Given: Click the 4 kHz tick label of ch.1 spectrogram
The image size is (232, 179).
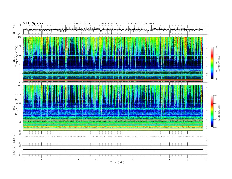Looking at the screenshot, I should tap(21, 64).
